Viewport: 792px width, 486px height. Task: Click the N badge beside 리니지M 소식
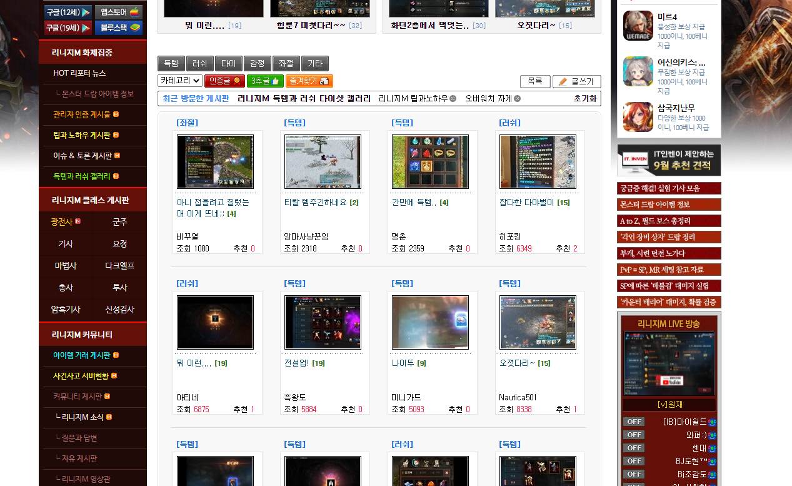tap(109, 417)
